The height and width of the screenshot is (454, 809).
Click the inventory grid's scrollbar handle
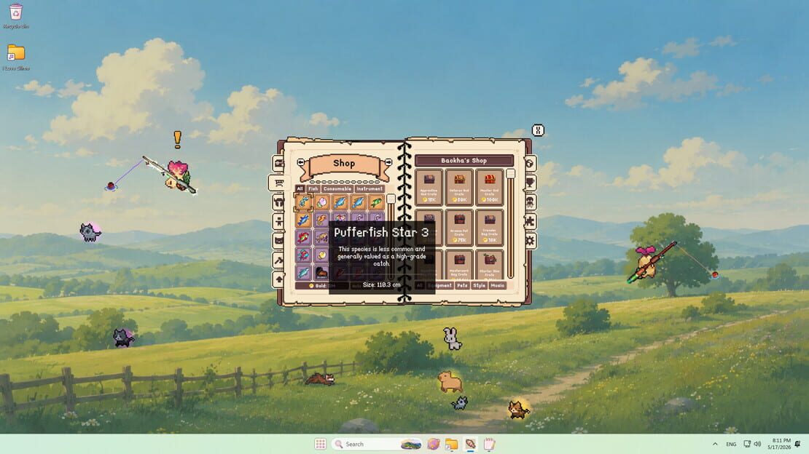pyautogui.click(x=391, y=199)
